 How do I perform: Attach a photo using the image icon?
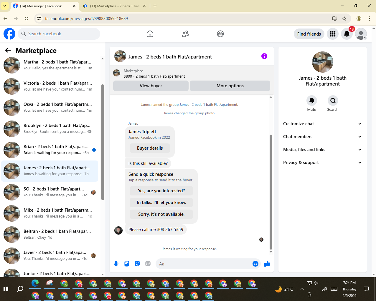[127, 264]
